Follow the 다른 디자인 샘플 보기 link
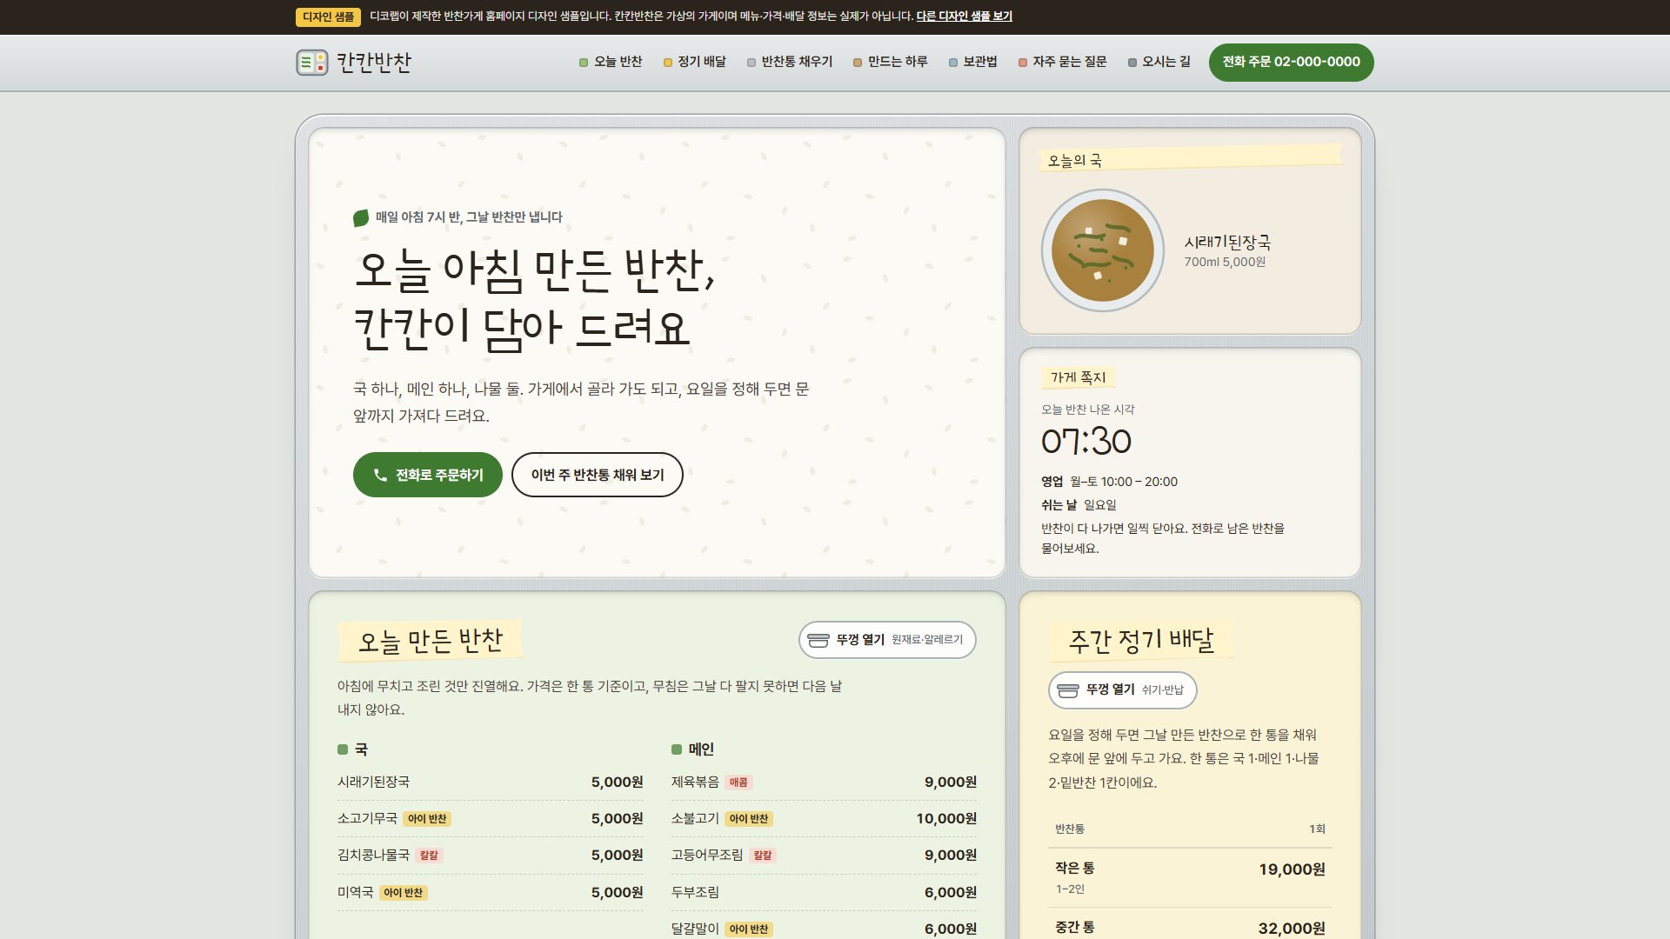The width and height of the screenshot is (1670, 939). pos(965,17)
